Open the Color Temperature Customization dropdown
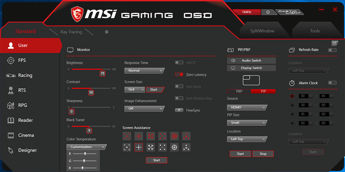Screen dimensions: 345x172 87,147
